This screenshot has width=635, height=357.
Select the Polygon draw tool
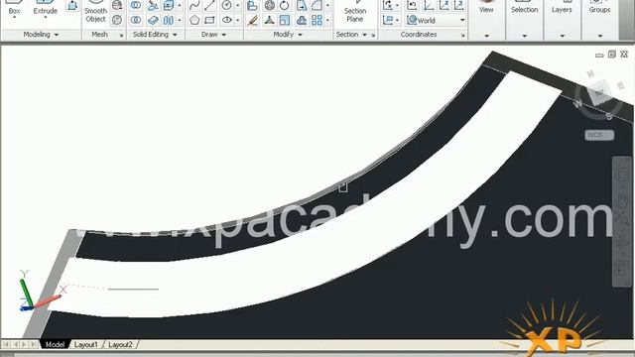tap(194, 20)
